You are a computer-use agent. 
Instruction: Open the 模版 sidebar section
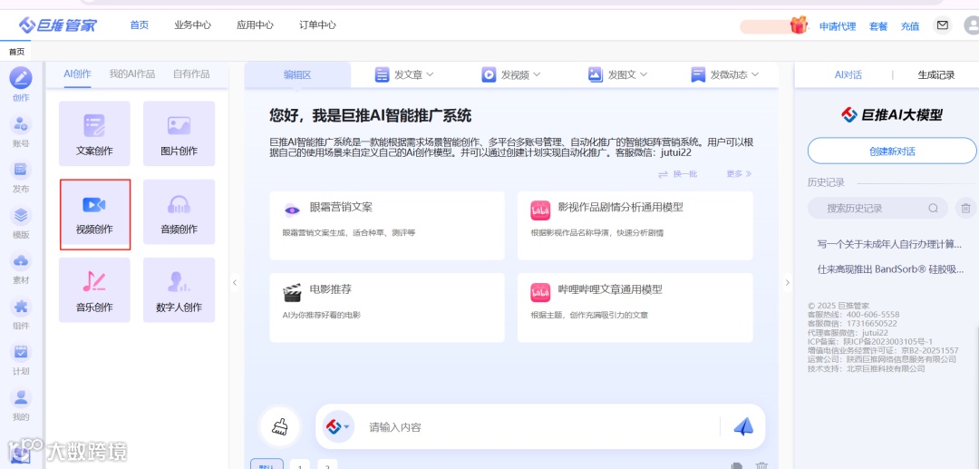tap(21, 221)
